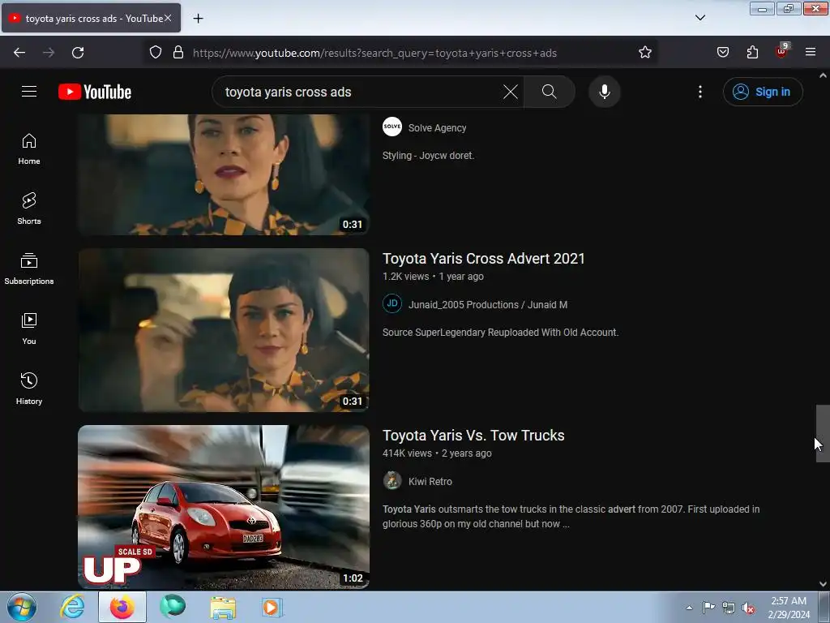The height and width of the screenshot is (623, 830).
Task: Open a new tab with the plus button
Action: point(198,19)
